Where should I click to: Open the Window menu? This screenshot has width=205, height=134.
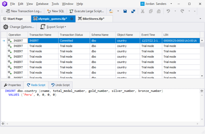tap(68, 4)
